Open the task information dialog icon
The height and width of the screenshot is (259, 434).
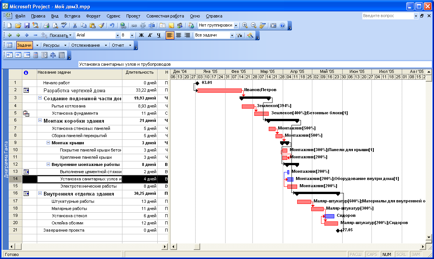[163, 25]
